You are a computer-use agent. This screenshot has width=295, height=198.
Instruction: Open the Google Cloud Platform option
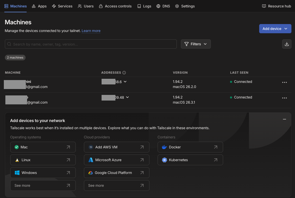pos(116,173)
